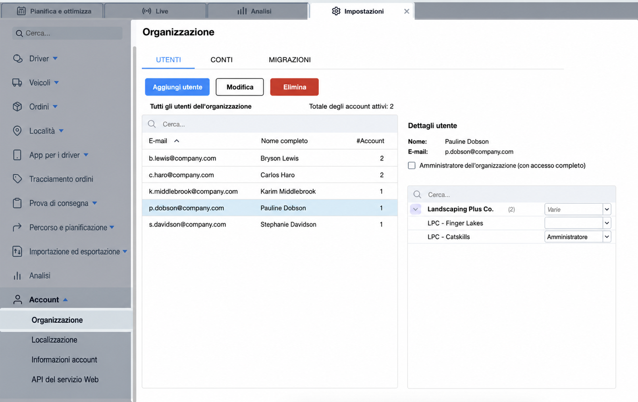Click the Tracciamento ordini tag icon
638x402 pixels.
click(17, 179)
